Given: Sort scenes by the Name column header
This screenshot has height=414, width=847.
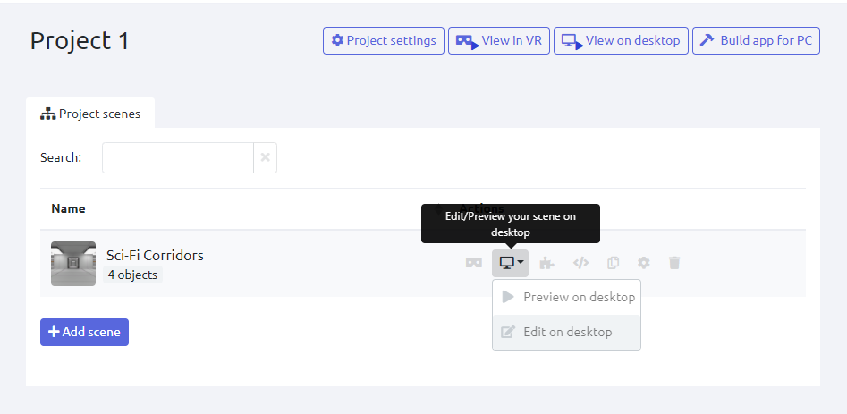Looking at the screenshot, I should pos(69,208).
